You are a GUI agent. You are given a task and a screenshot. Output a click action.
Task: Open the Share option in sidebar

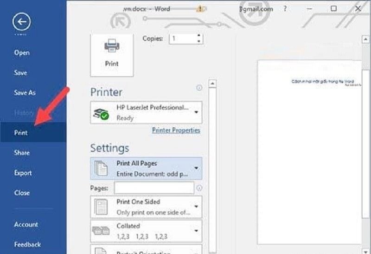22,152
